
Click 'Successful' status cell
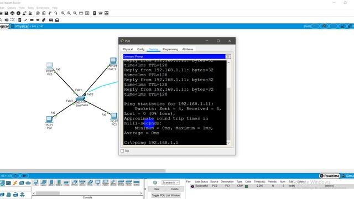(201, 186)
